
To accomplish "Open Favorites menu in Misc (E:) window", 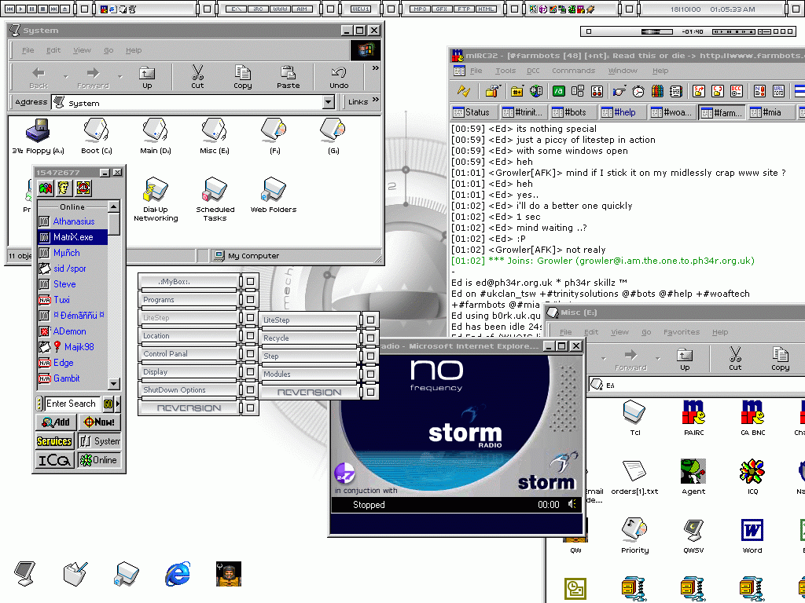I will click(x=682, y=332).
